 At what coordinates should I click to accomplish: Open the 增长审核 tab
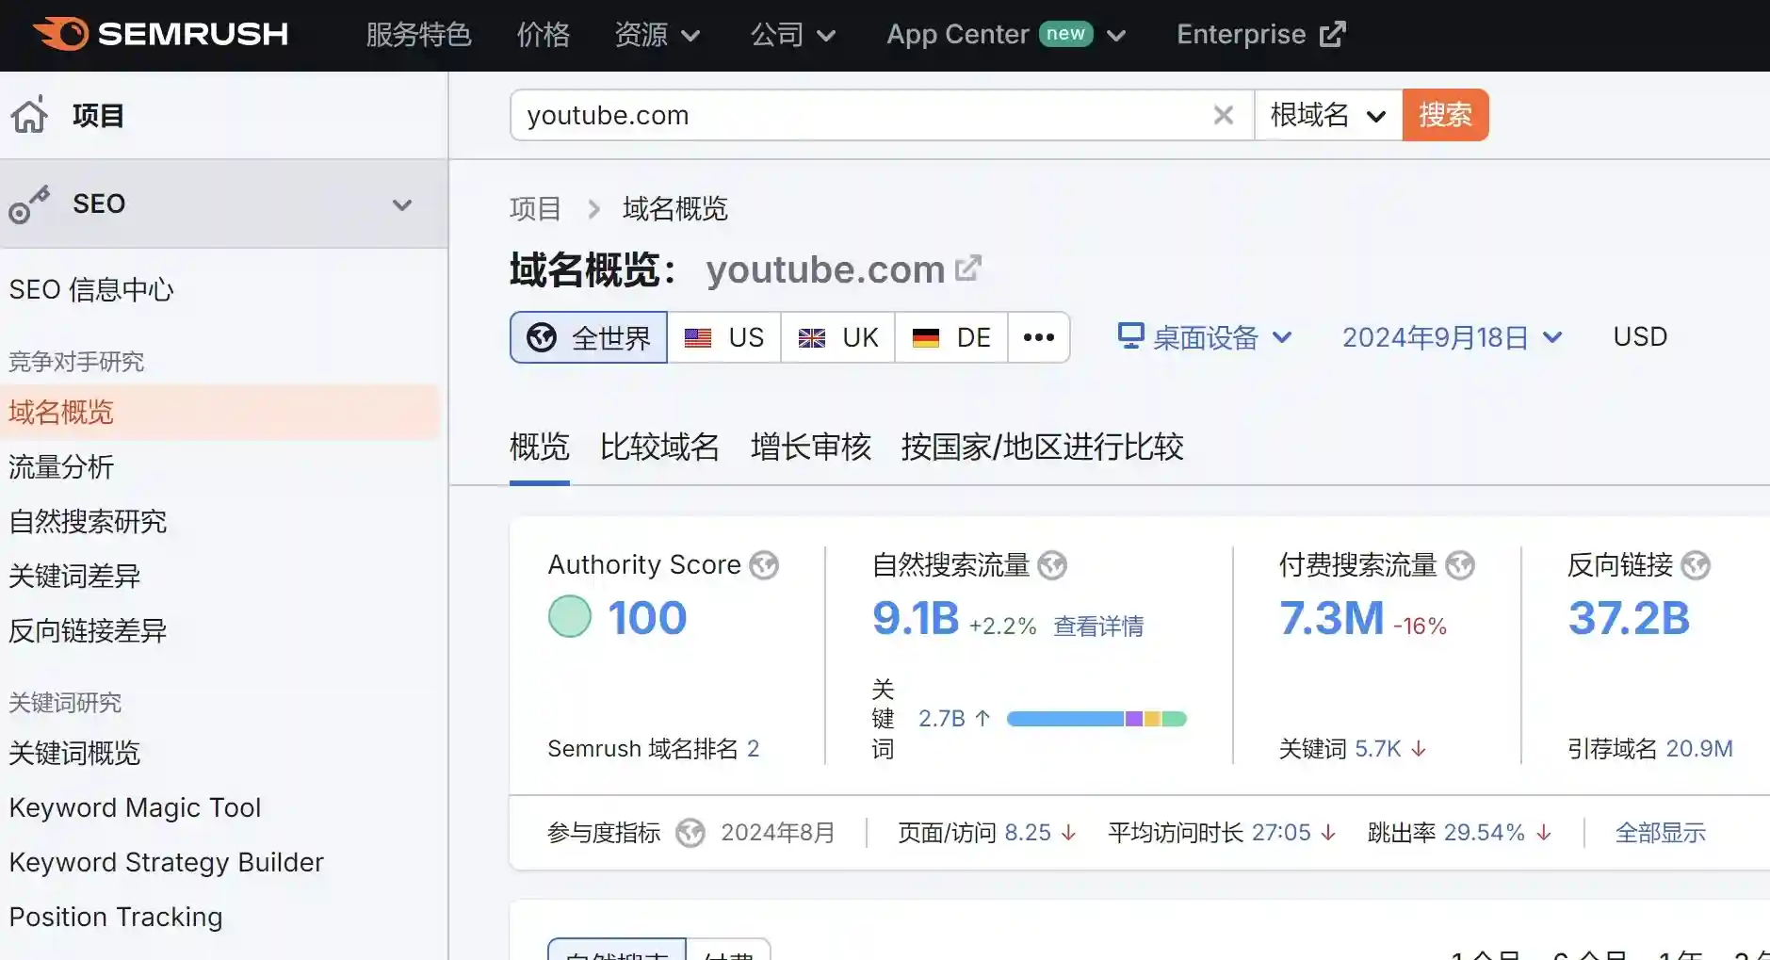point(810,447)
